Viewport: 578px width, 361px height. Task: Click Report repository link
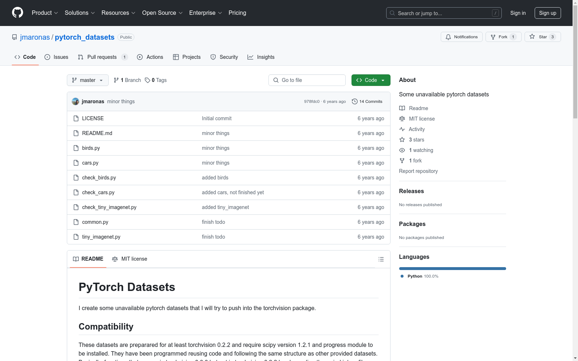[x=418, y=171]
